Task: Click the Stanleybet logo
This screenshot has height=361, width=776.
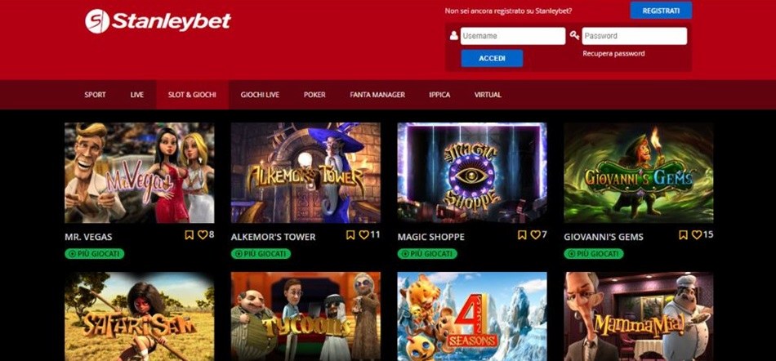Action: (158, 21)
